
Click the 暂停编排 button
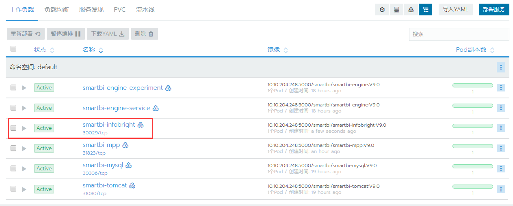coord(66,34)
